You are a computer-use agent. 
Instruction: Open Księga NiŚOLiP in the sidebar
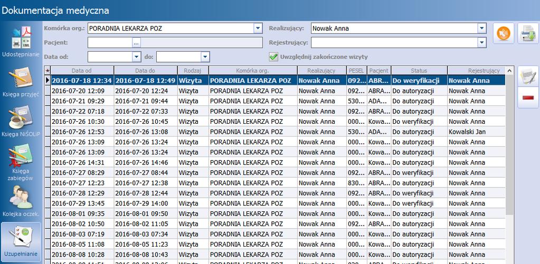pos(21,121)
